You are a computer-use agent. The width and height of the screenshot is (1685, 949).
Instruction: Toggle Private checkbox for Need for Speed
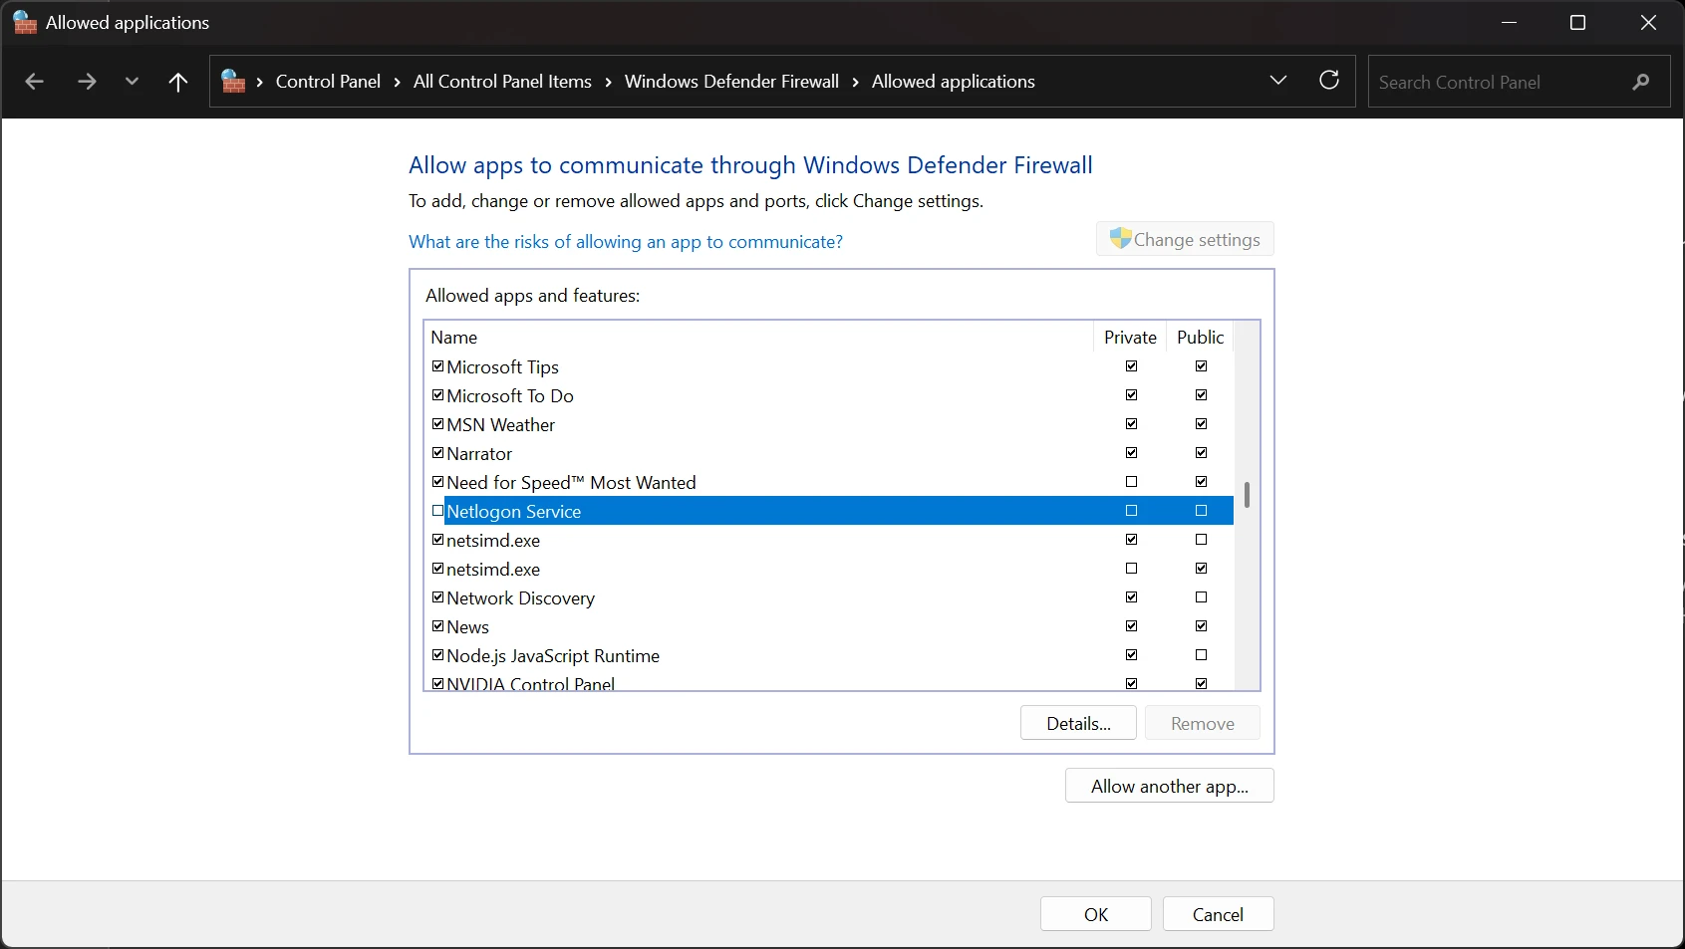pos(1131,482)
